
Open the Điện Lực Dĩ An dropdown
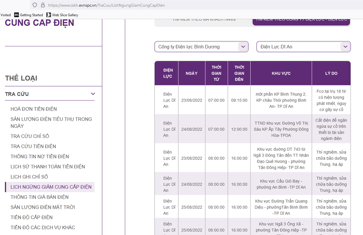coord(303,47)
